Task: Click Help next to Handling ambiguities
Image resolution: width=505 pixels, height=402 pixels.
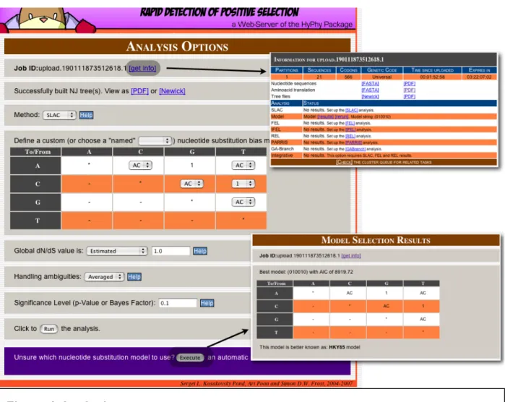Action: click(134, 277)
